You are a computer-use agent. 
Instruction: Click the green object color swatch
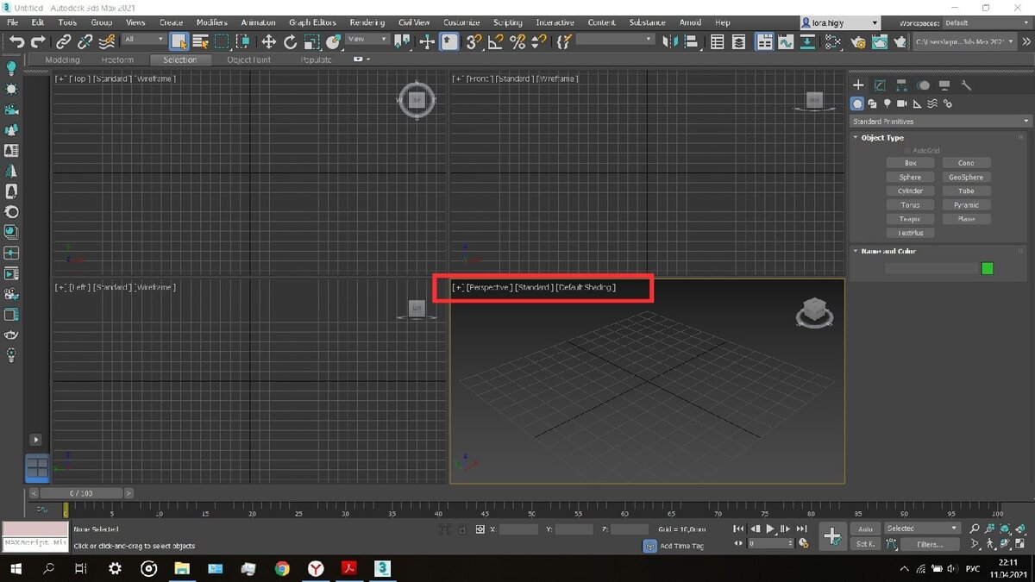988,268
